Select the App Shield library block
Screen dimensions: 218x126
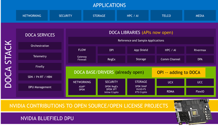(141, 50)
